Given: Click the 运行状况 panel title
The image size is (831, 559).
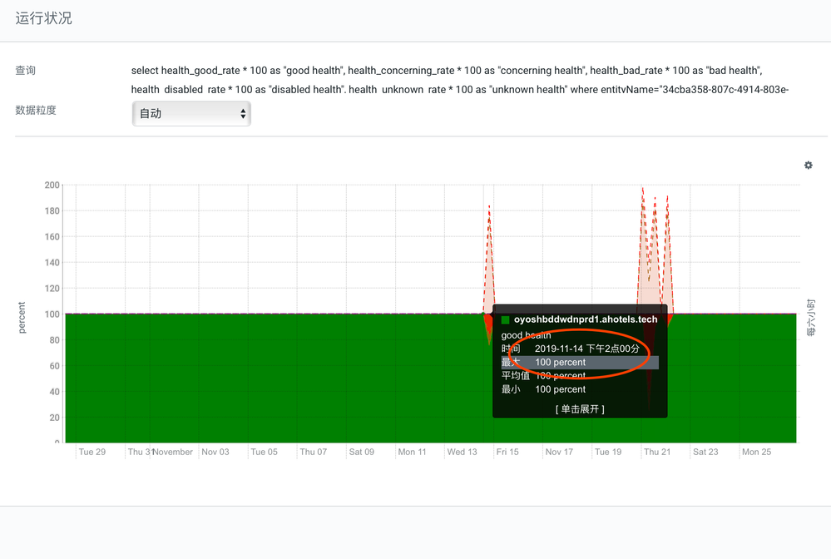Looking at the screenshot, I should 44,18.
